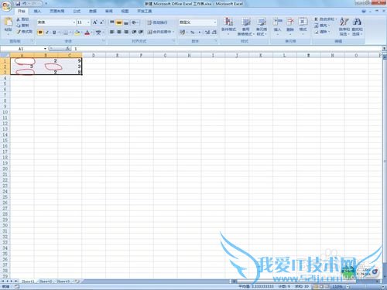Image resolution: width=387 pixels, height=290 pixels.
Task: Toggle Bold formatting
Action: tap(40, 32)
